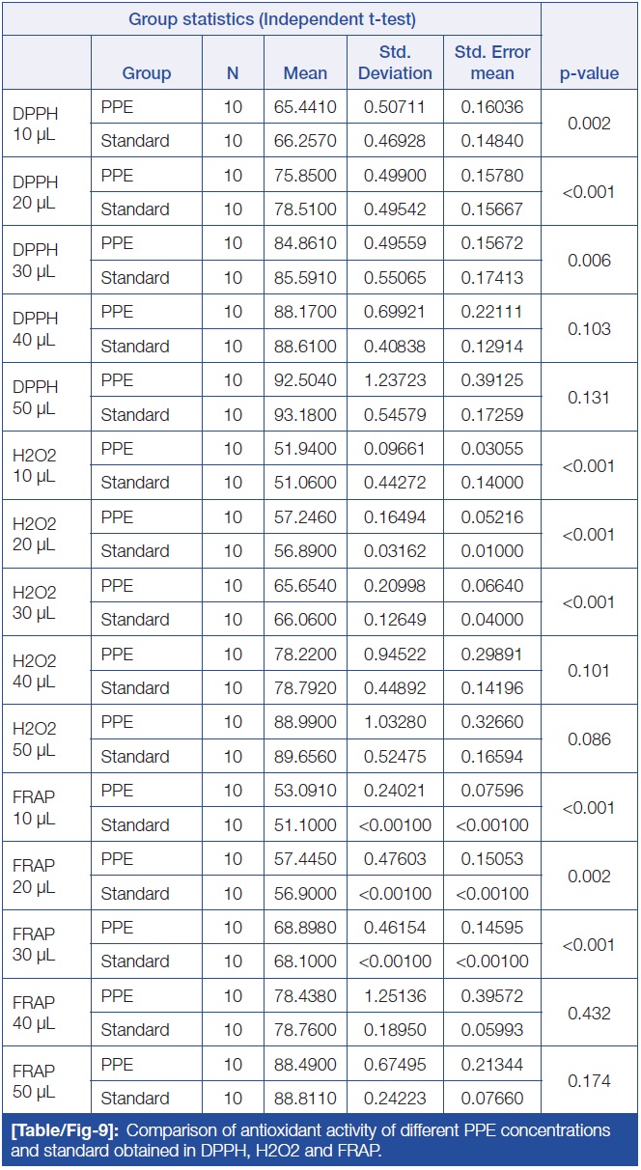Select the std error value 0.39125
641x1170 pixels.
pyautogui.click(x=492, y=380)
